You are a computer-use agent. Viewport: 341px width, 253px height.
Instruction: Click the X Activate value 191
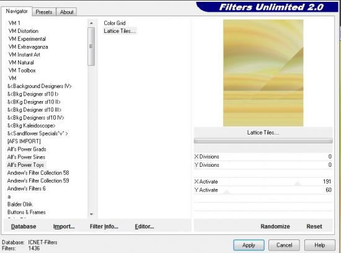327,182
